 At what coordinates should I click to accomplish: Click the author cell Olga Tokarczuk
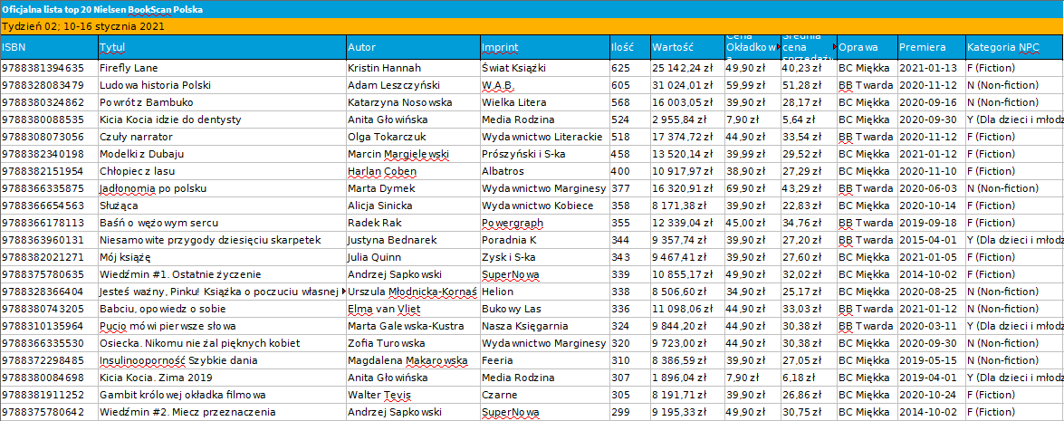point(413,137)
